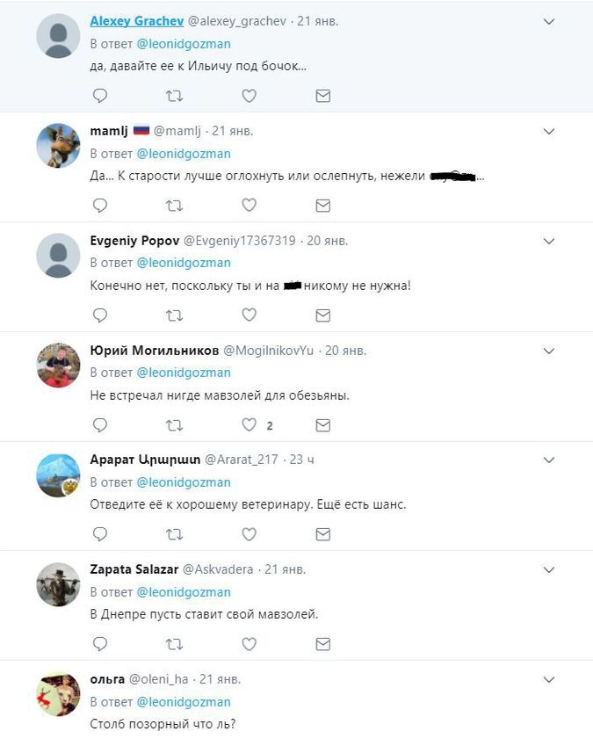The height and width of the screenshot is (746, 593).
Task: Open more options for Alexey Grachev's tweet
Action: (x=549, y=21)
